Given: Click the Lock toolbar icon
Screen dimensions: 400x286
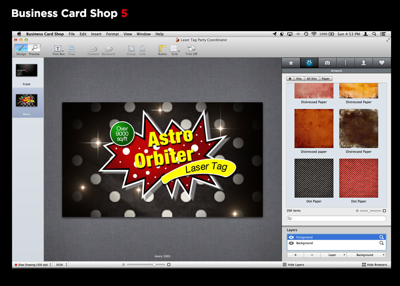Looking at the screenshot, I should point(142,50).
